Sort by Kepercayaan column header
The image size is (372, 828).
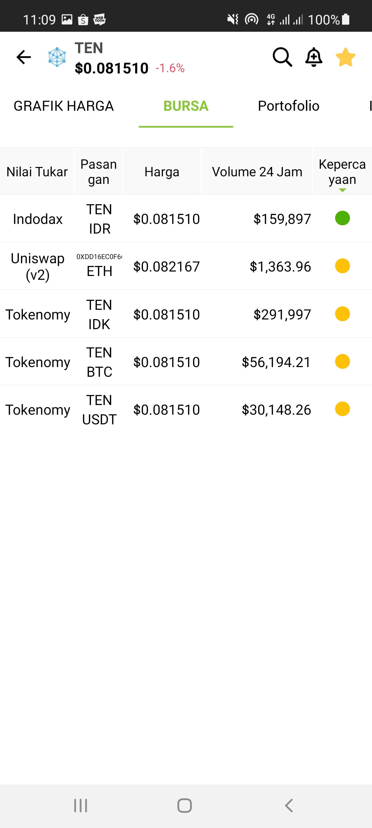pyautogui.click(x=342, y=171)
